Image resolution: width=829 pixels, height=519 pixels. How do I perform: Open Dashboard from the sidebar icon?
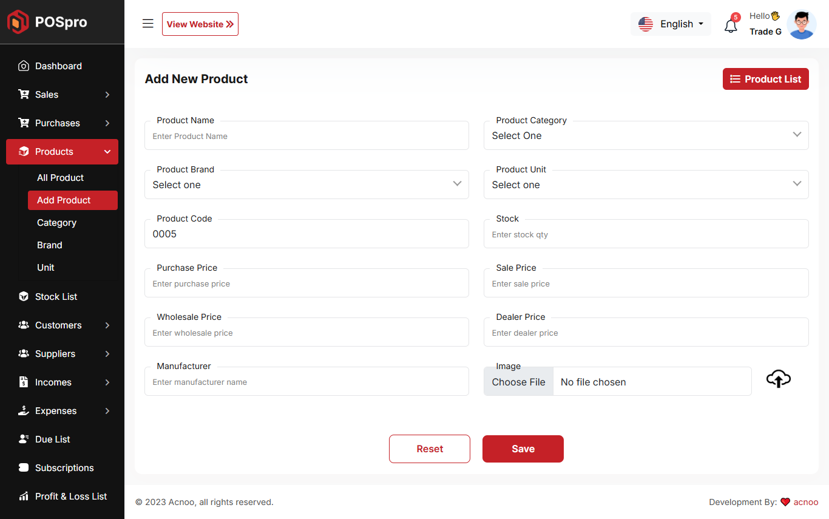coord(24,66)
